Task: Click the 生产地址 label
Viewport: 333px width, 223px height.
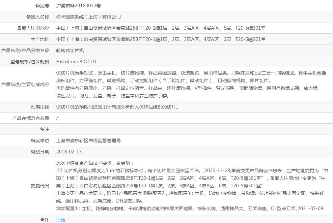Action: (x=40, y=39)
